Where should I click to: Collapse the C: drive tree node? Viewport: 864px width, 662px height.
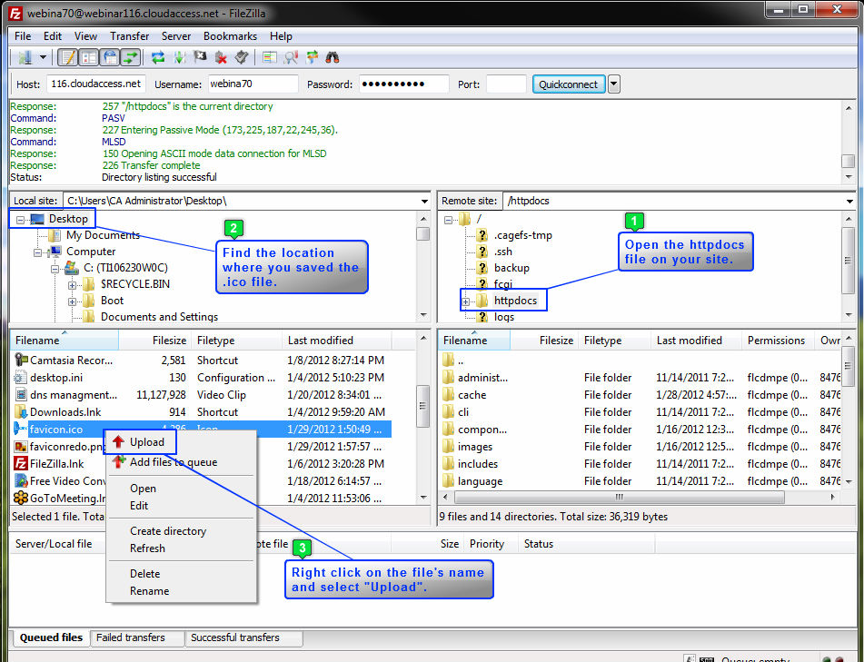[x=55, y=270]
